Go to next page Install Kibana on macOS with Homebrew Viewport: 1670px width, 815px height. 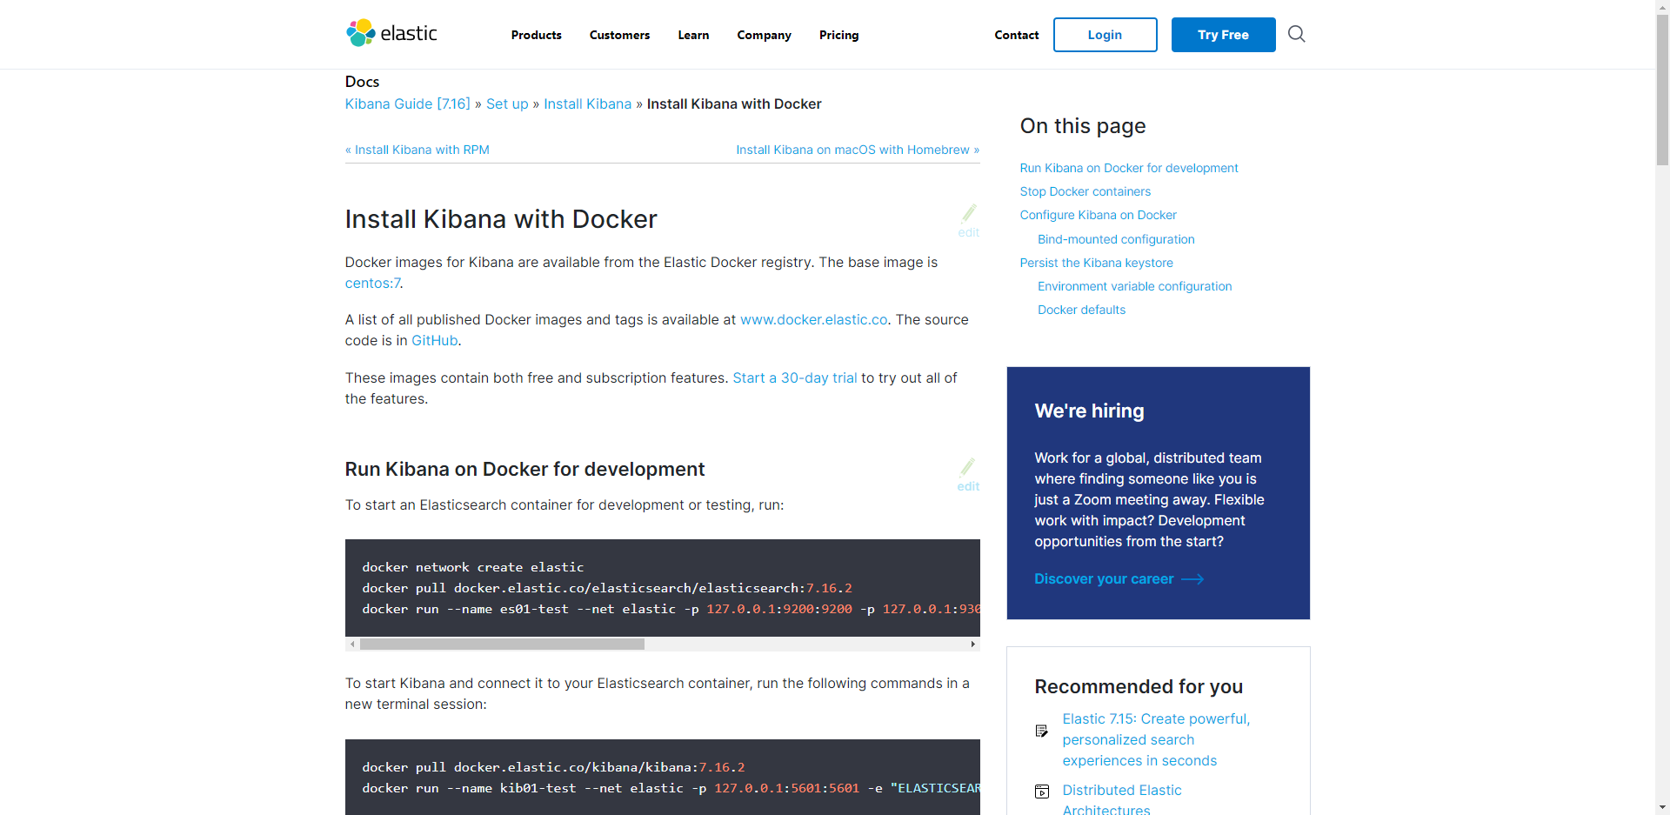858,150
